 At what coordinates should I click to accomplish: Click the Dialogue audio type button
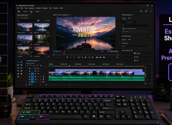137,53
